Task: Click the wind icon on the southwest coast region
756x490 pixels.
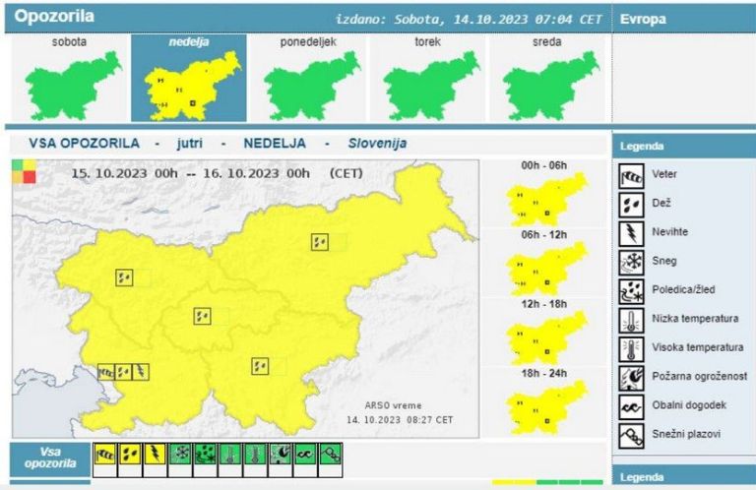Action: tap(105, 372)
